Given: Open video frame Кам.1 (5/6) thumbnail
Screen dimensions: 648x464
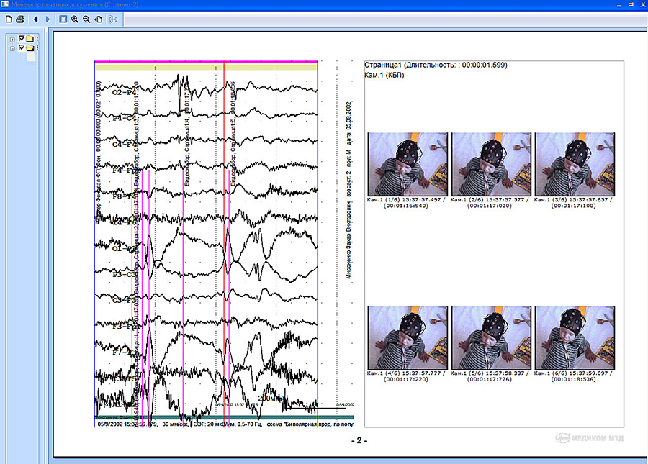Looking at the screenshot, I should coord(490,337).
